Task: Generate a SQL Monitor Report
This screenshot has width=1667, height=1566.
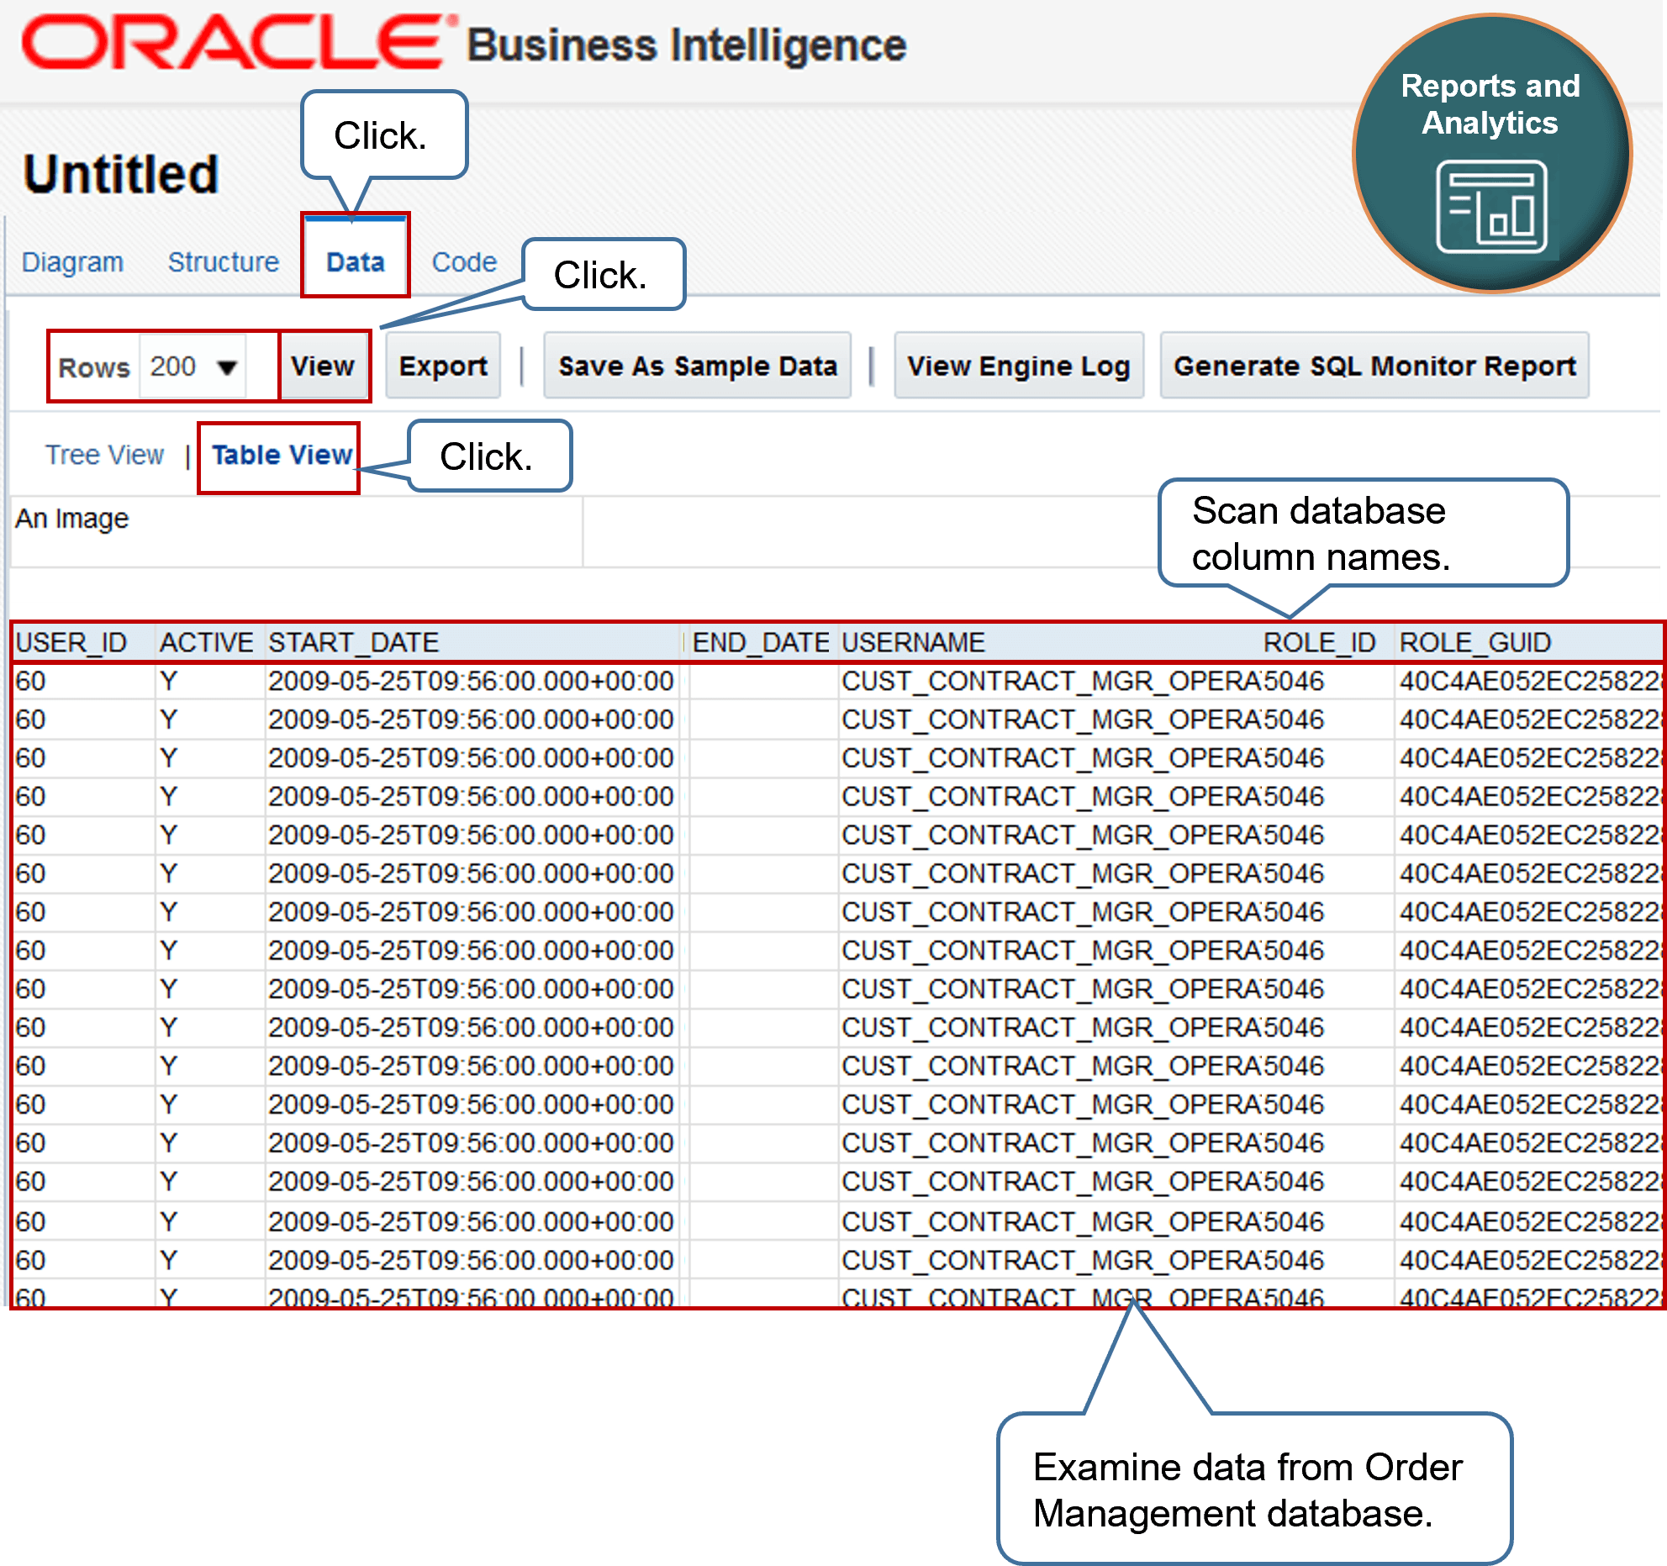Action: point(1374,366)
